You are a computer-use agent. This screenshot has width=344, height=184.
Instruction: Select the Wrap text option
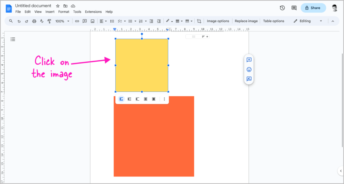click(129, 99)
